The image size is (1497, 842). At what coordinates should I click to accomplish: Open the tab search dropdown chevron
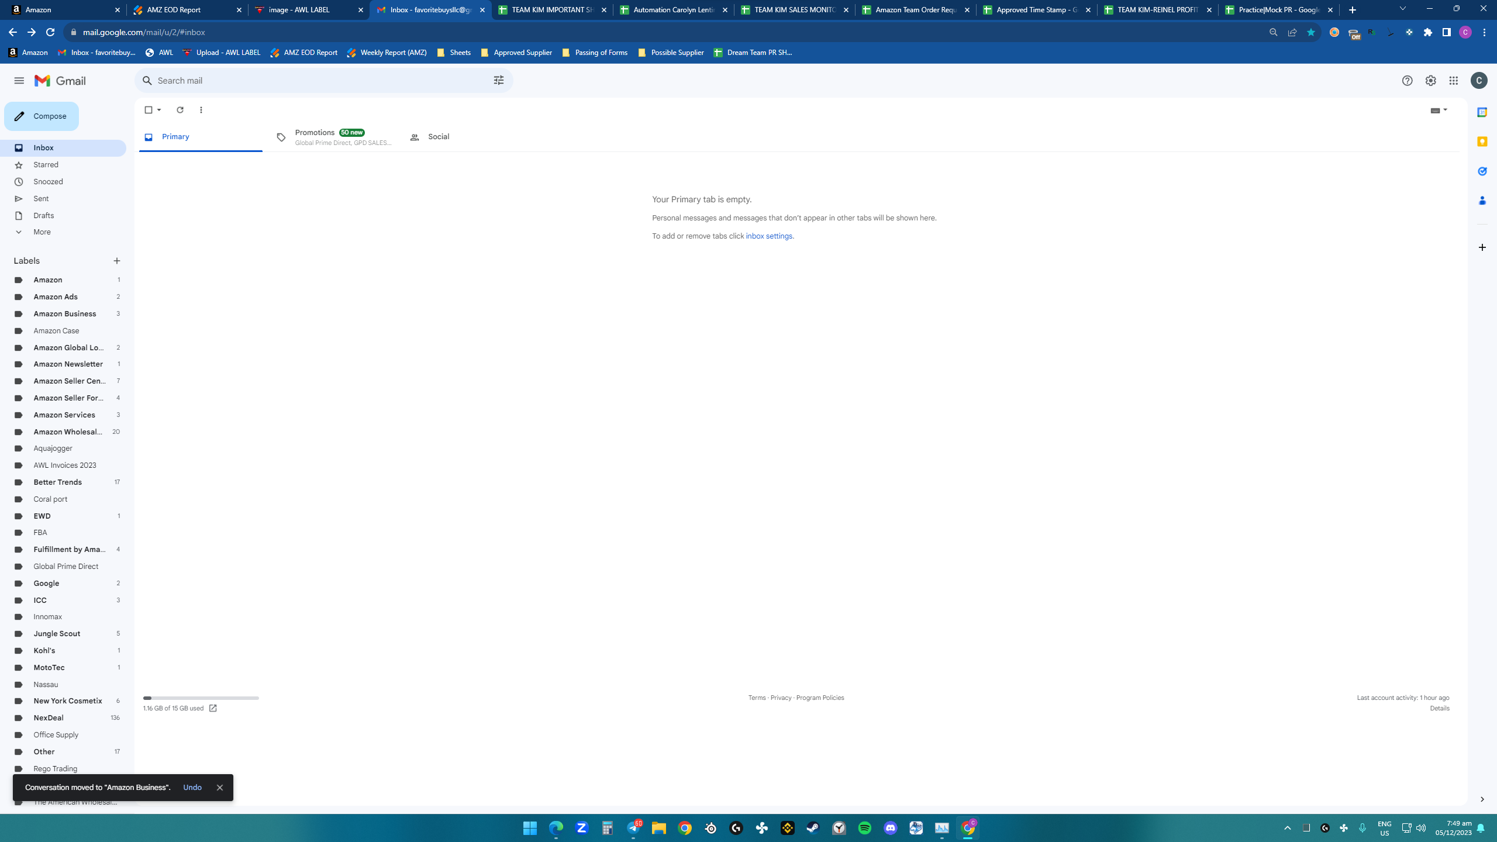pyautogui.click(x=1402, y=9)
